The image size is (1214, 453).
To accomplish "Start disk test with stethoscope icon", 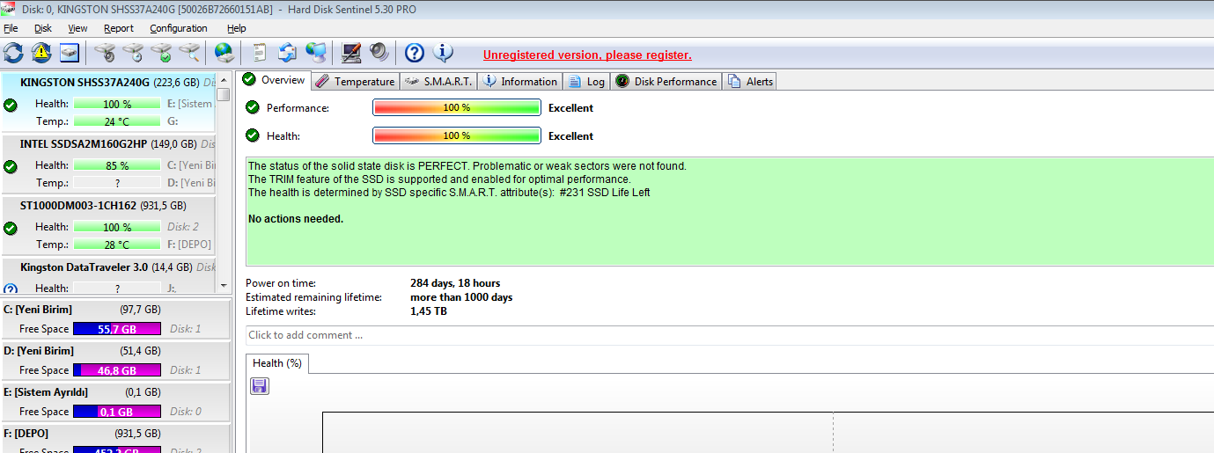I will (x=105, y=53).
